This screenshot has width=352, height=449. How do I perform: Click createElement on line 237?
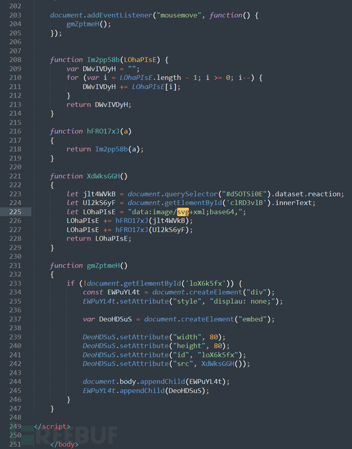[x=207, y=319]
